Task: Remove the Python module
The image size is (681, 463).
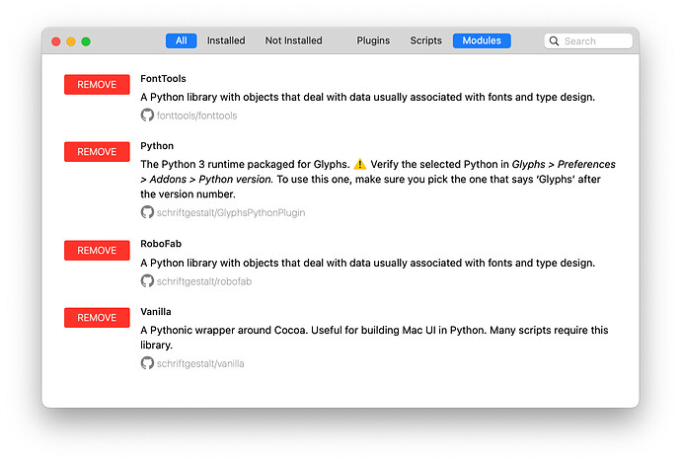Action: (97, 152)
